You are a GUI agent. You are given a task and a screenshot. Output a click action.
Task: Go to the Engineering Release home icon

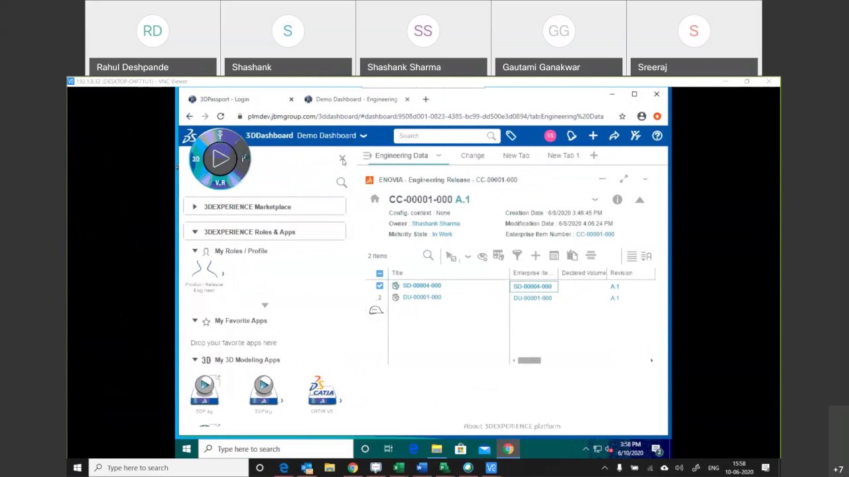click(x=375, y=199)
